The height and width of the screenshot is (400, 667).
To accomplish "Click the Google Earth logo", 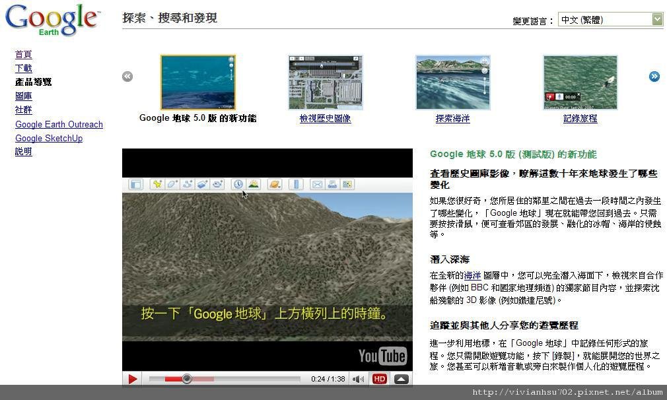I will coord(53,20).
